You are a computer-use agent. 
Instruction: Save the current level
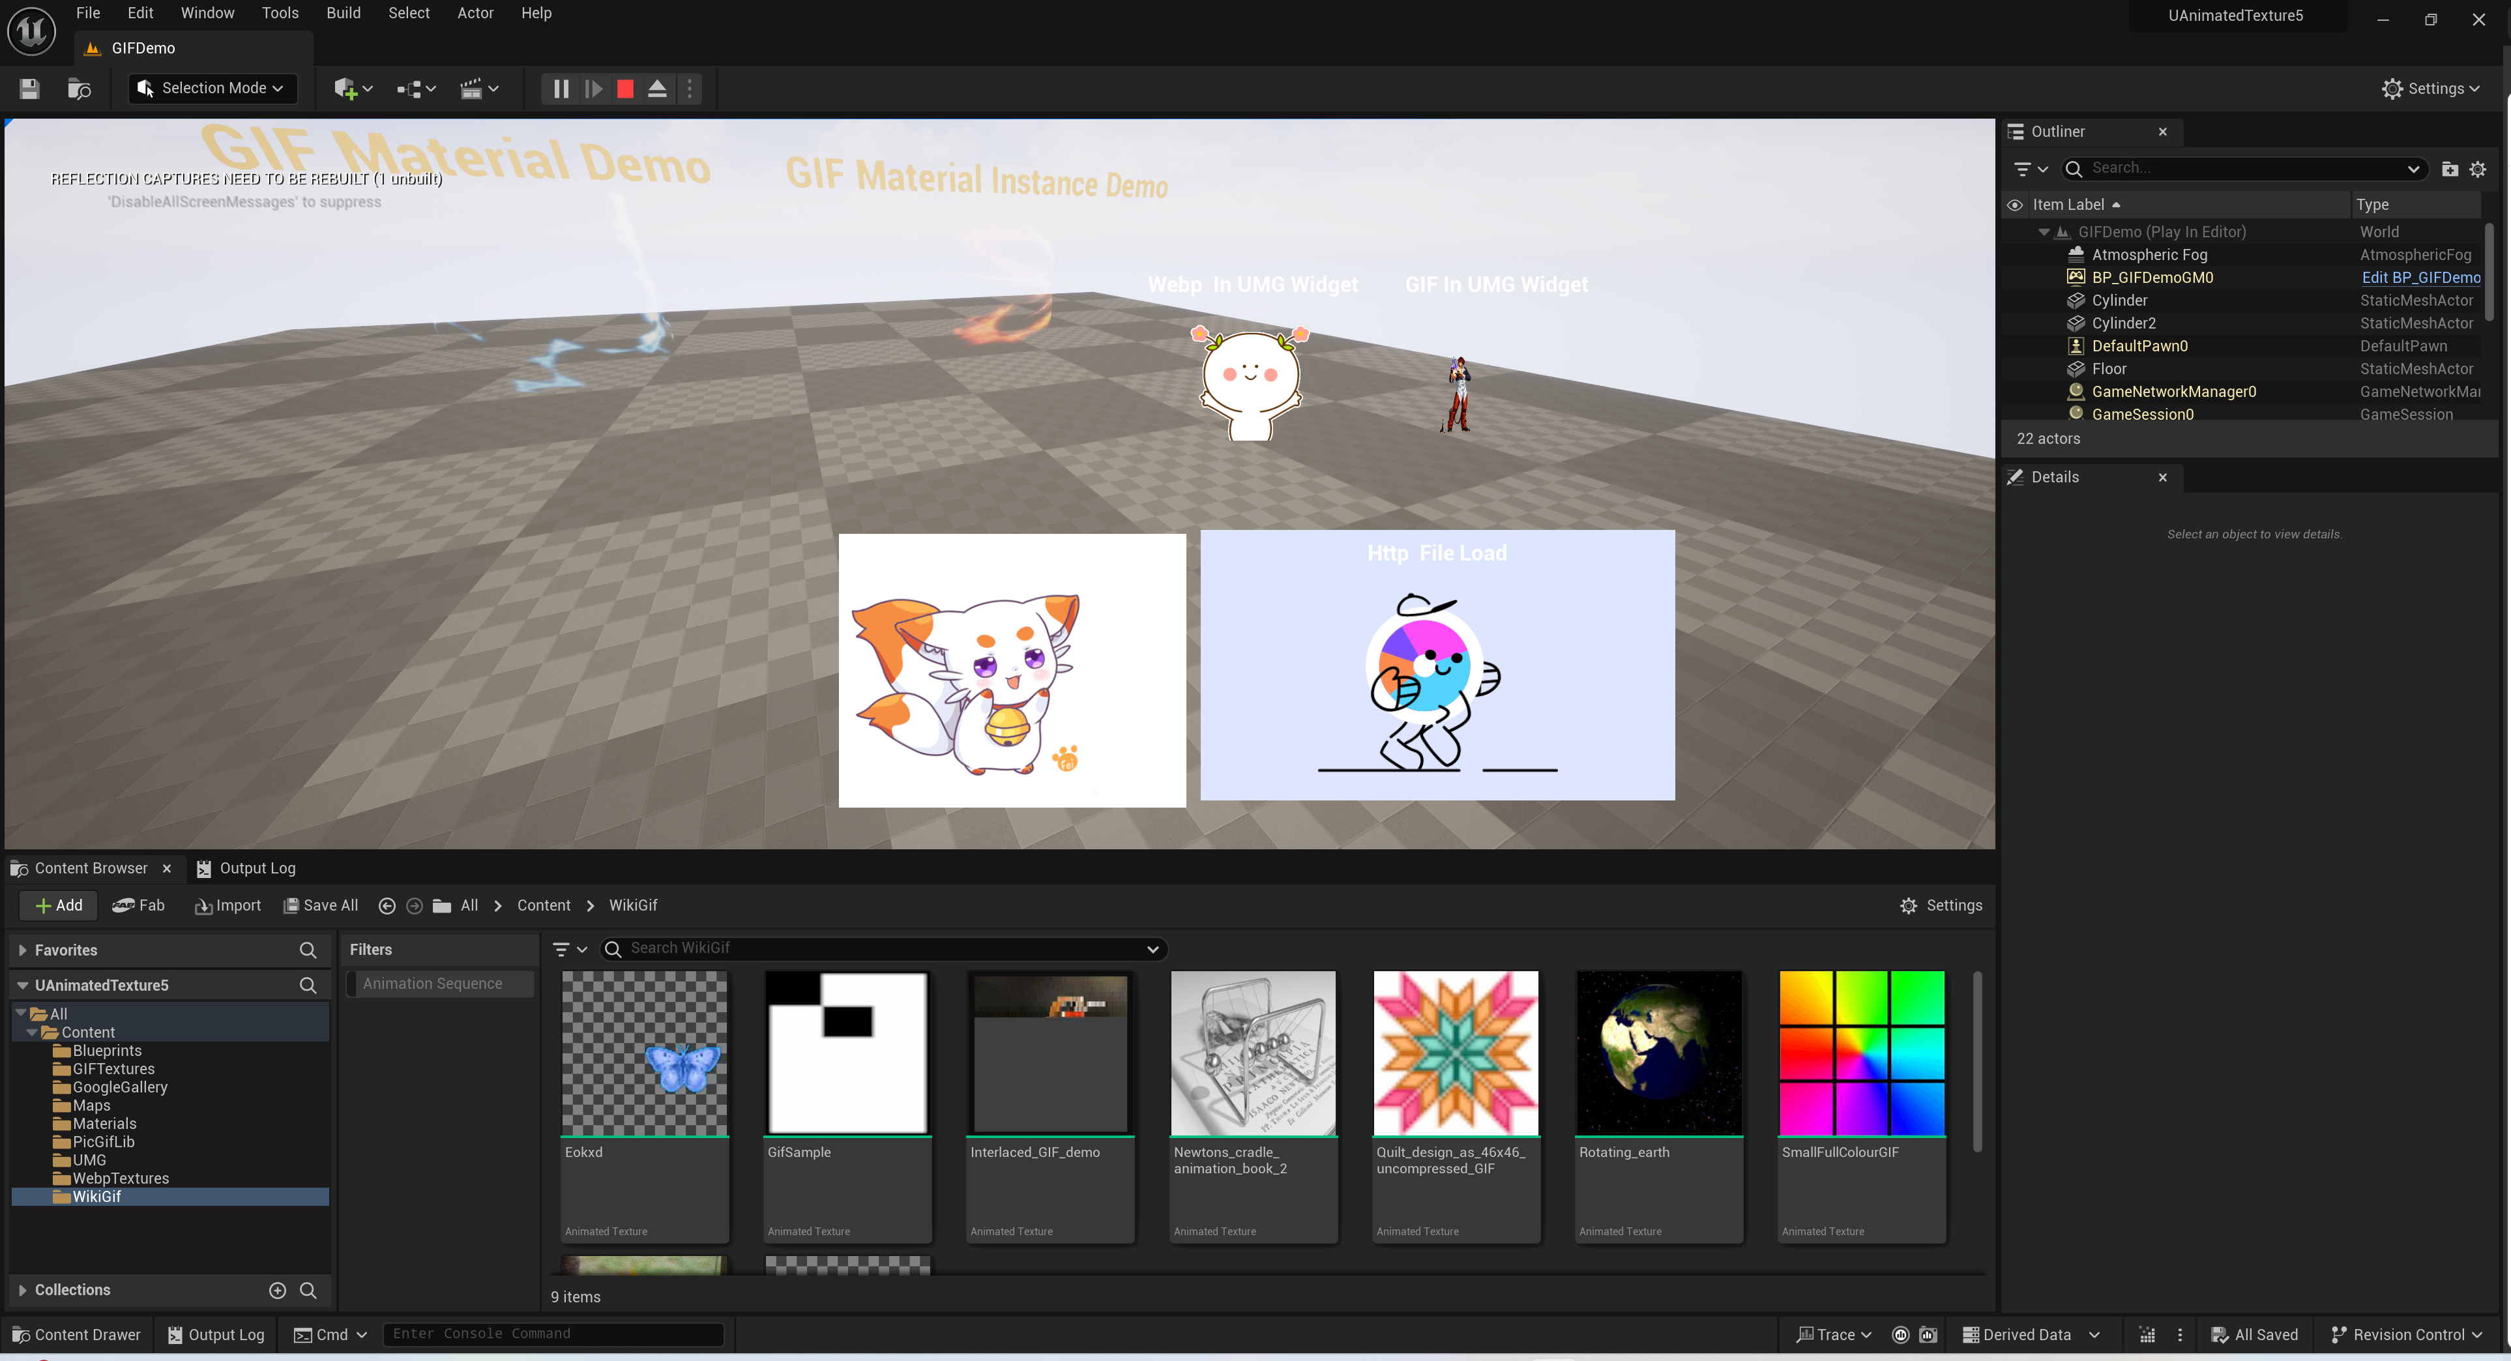[x=29, y=89]
